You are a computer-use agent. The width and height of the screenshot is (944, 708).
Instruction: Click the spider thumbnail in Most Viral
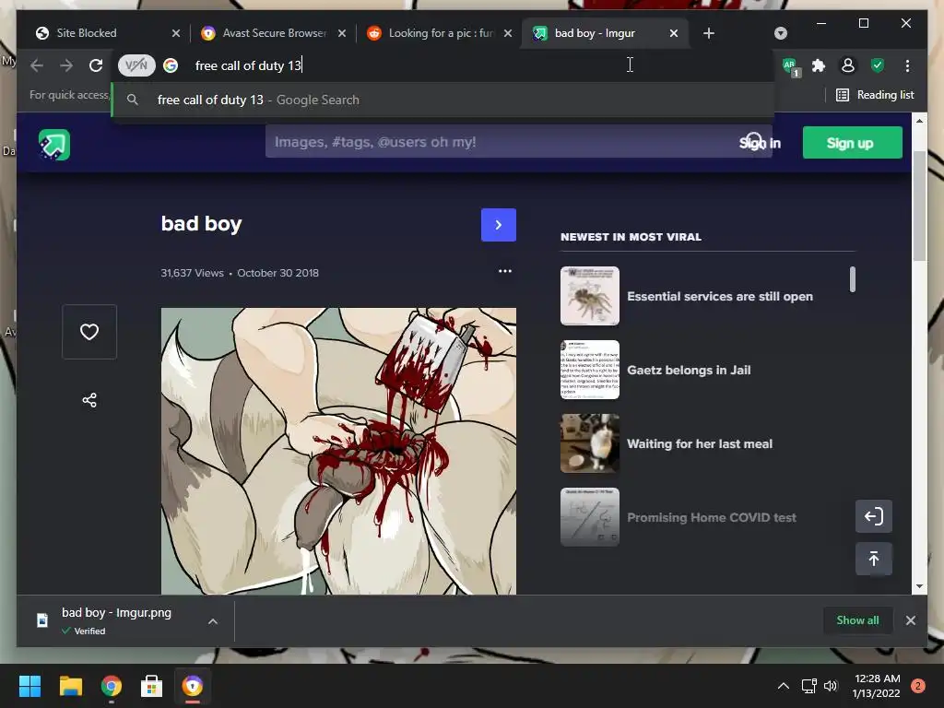click(589, 296)
